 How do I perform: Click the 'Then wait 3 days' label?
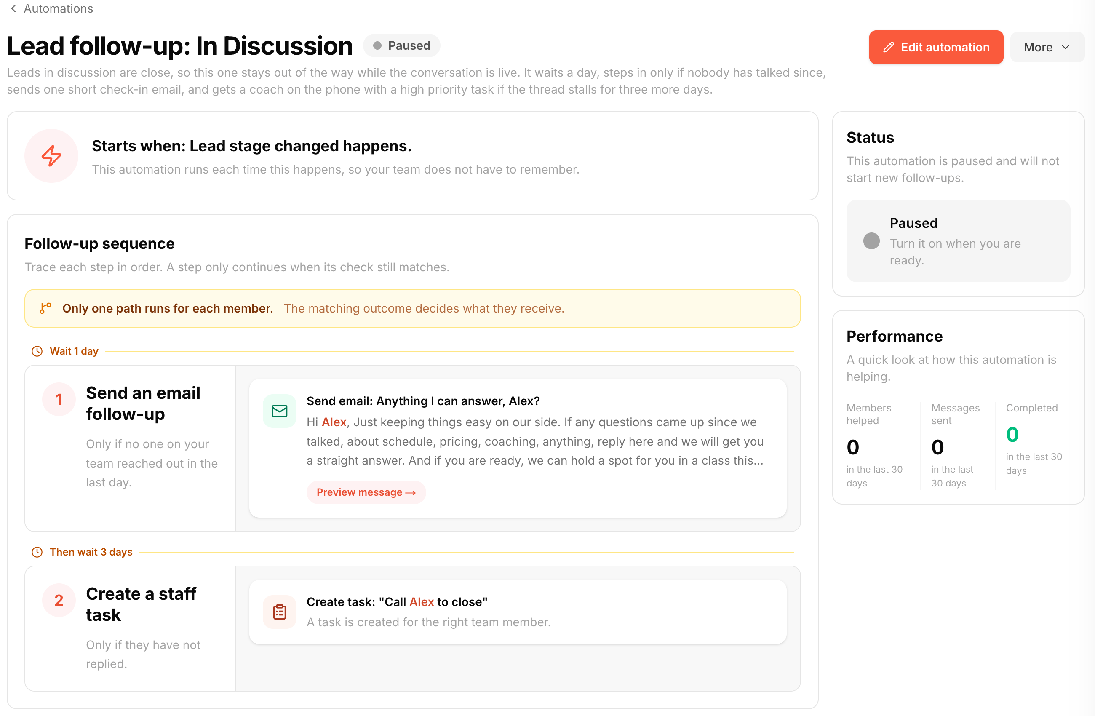(x=91, y=552)
